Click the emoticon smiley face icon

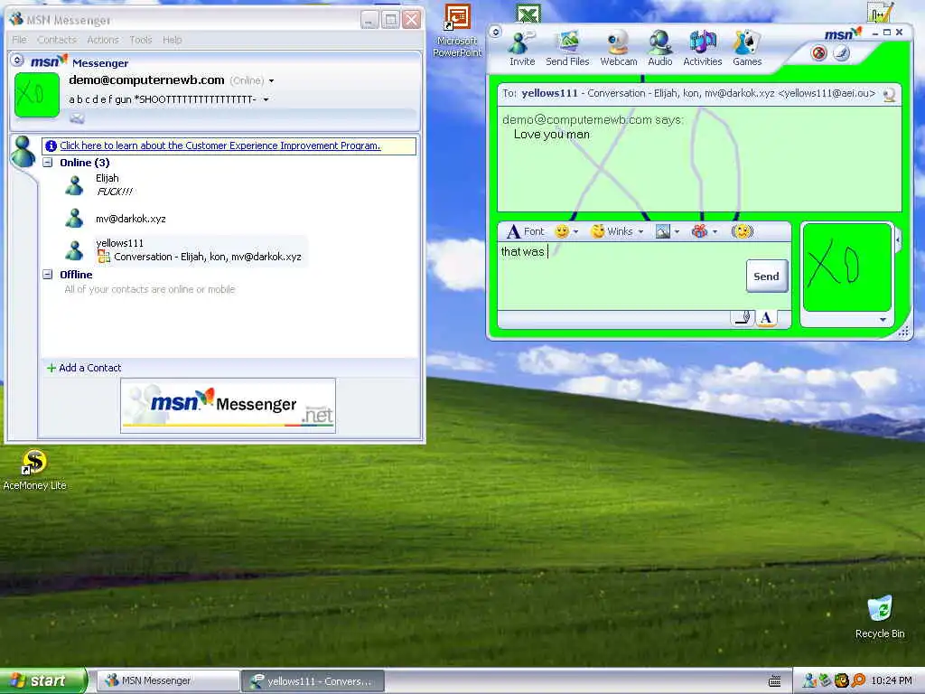point(562,231)
